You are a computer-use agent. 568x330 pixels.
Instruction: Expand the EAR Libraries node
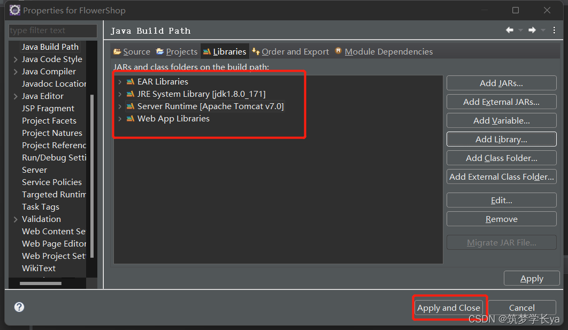point(120,82)
